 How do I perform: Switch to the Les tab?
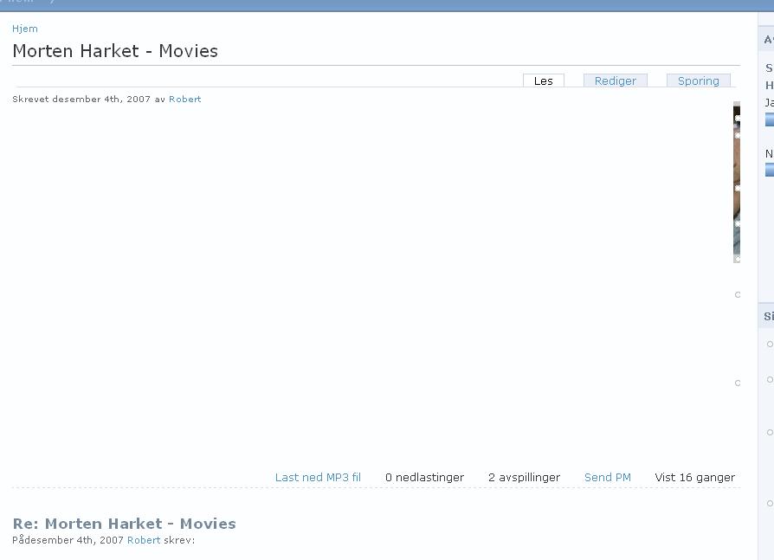544,80
